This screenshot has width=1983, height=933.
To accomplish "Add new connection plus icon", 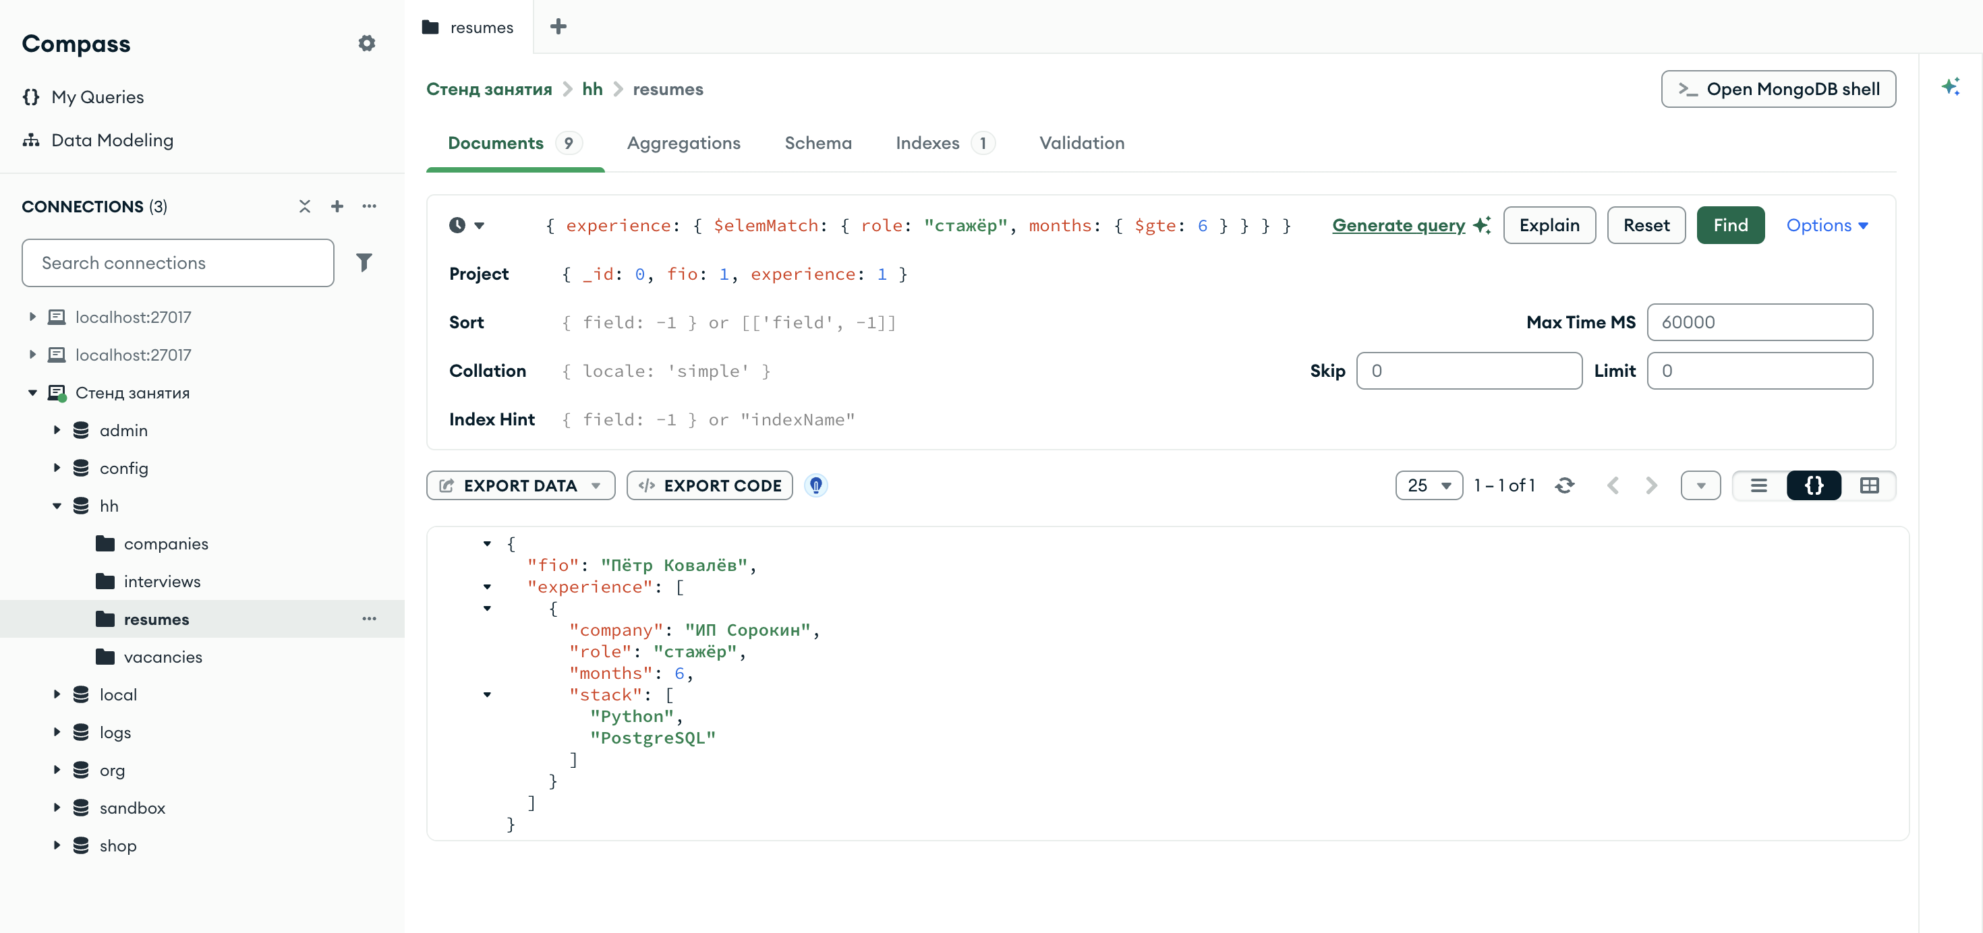I will tap(337, 206).
